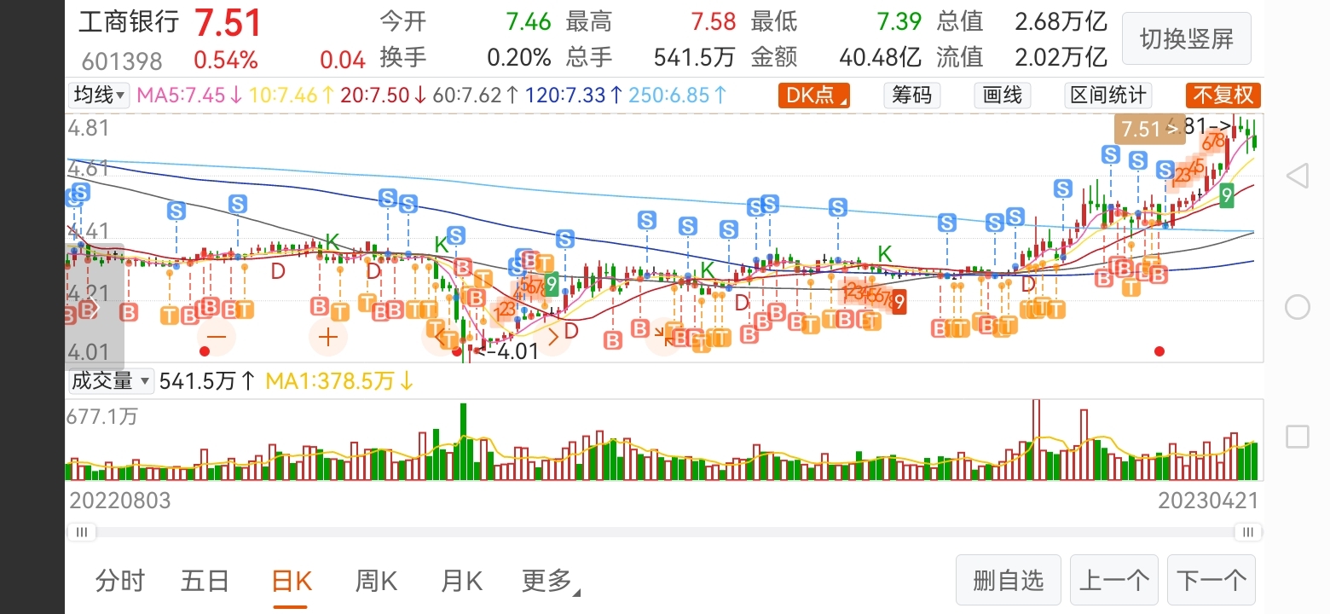Grab the right handle of date range slider
This screenshot has width=1330, height=614.
click(x=1248, y=532)
